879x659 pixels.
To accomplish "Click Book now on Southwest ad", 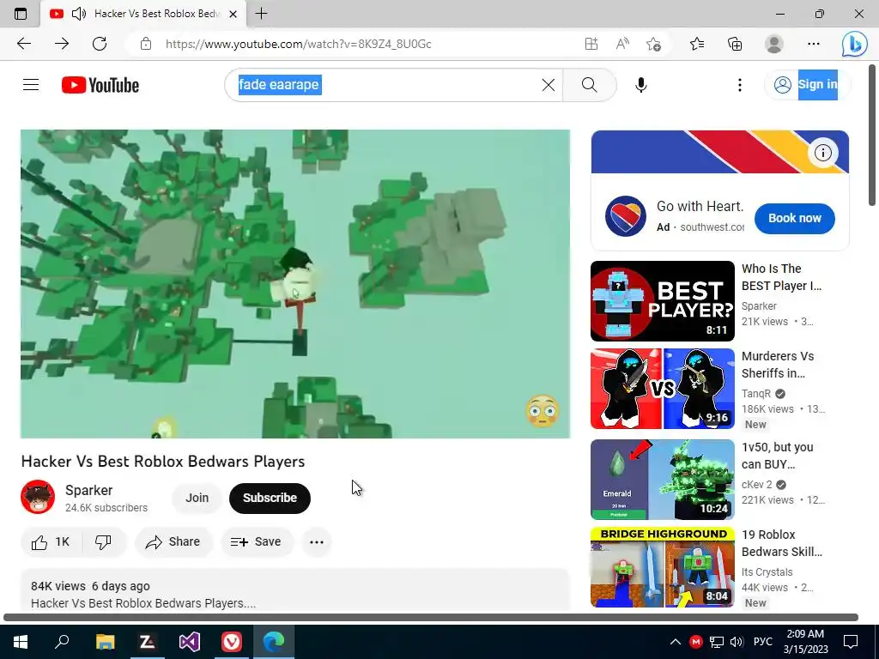I will (794, 218).
